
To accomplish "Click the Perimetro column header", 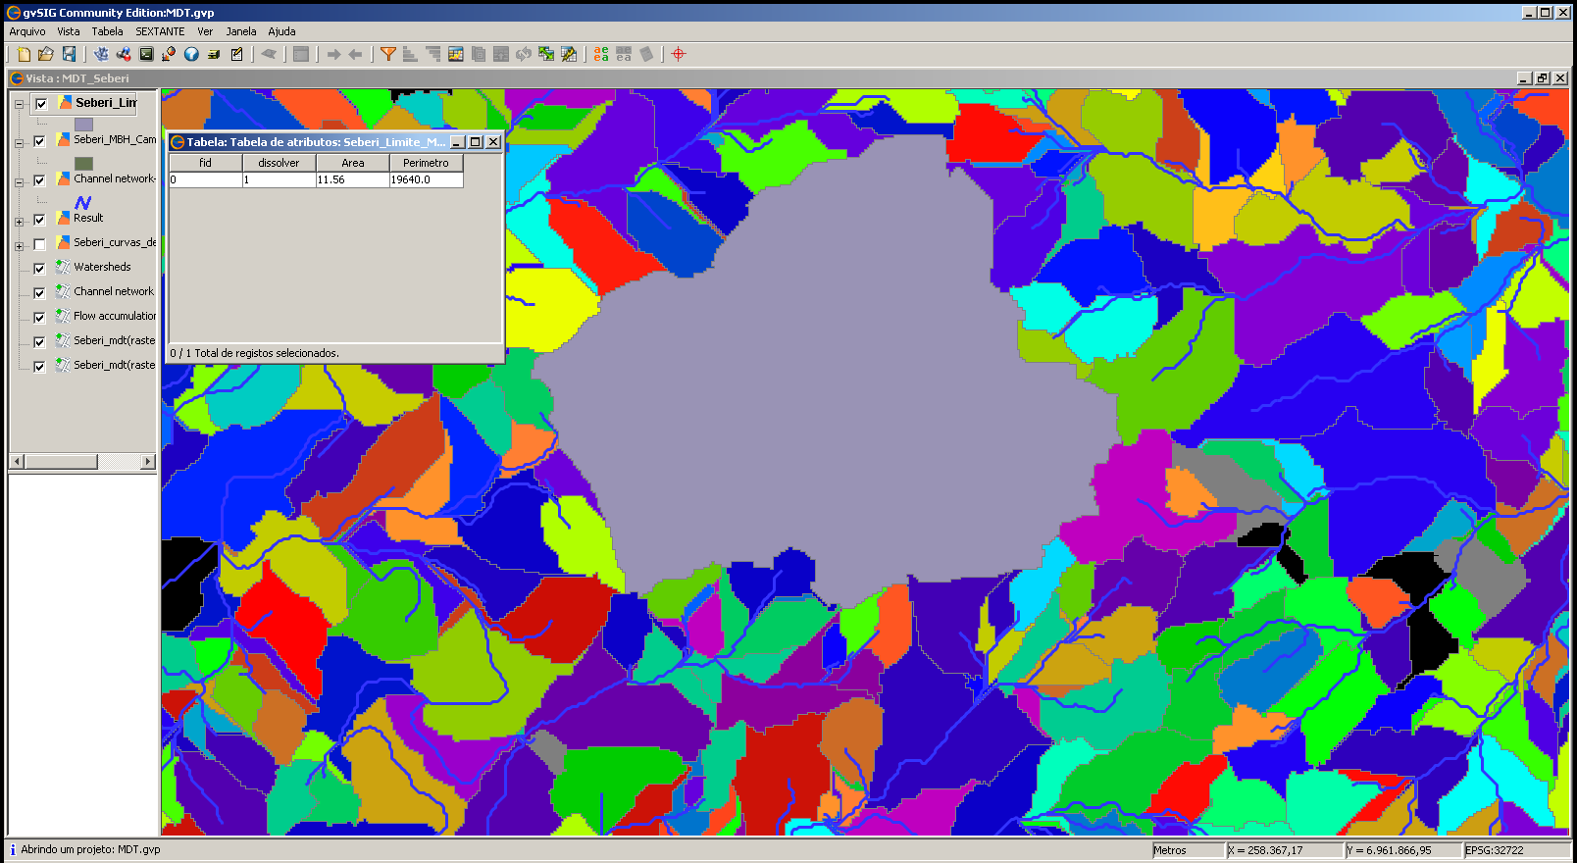I will click(426, 163).
